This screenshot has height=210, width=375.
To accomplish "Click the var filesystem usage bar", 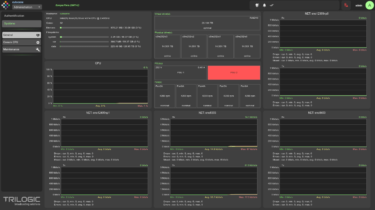I will click(x=84, y=42).
